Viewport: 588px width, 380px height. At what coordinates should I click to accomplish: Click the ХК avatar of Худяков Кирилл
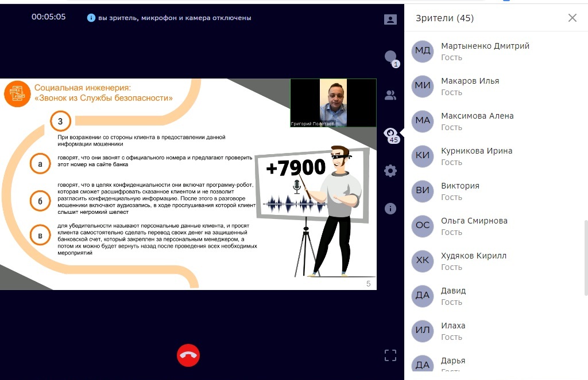click(x=423, y=261)
